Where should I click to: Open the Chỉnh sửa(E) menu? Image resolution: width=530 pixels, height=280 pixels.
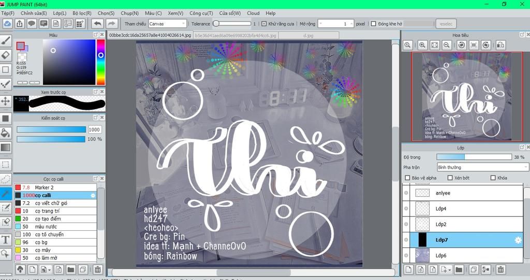tap(34, 13)
